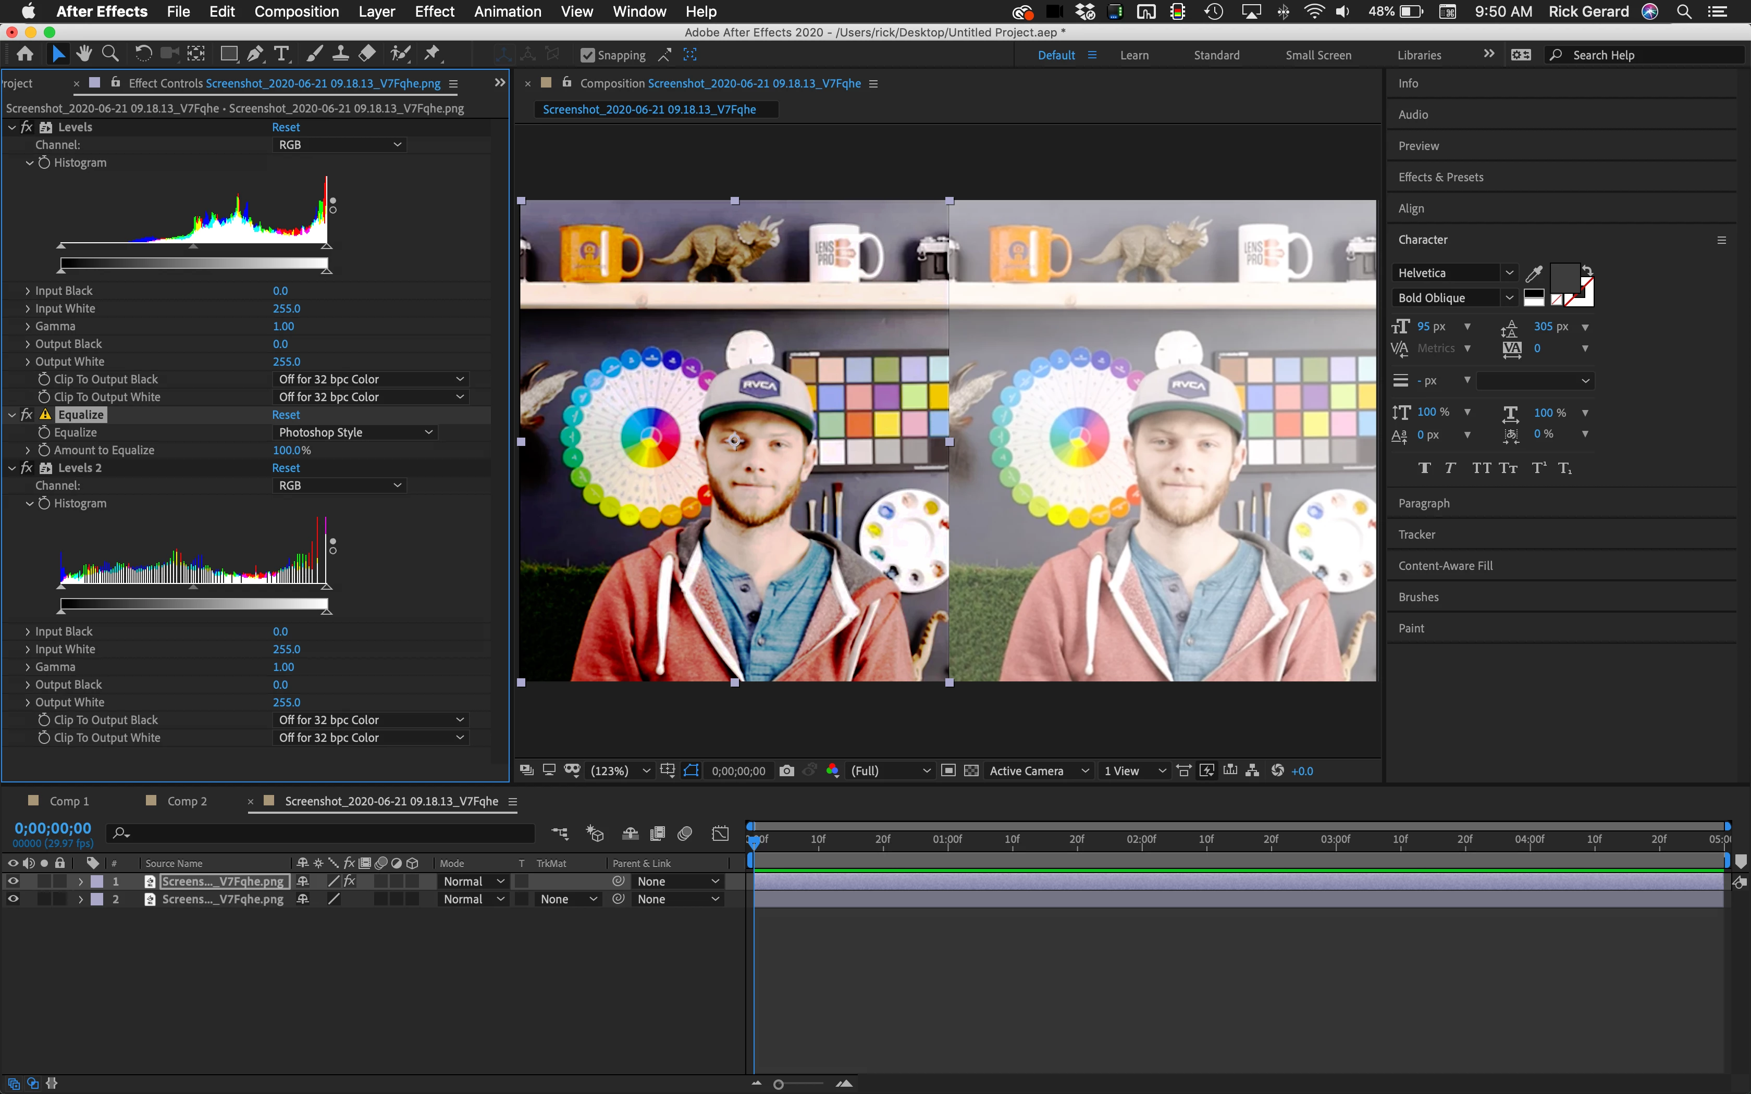Screen dimensions: 1751x1094
Task: Switch to the Standard workspace
Action: click(x=1216, y=55)
